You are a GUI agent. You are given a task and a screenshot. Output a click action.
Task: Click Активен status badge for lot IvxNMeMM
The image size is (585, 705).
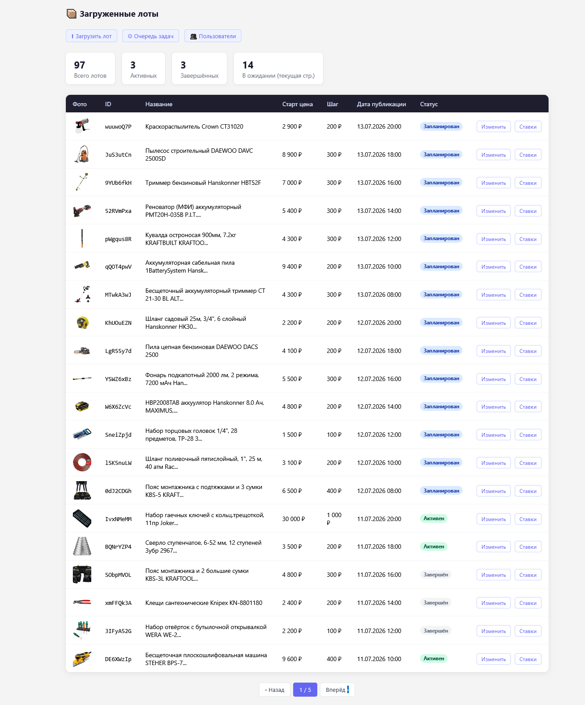(434, 518)
